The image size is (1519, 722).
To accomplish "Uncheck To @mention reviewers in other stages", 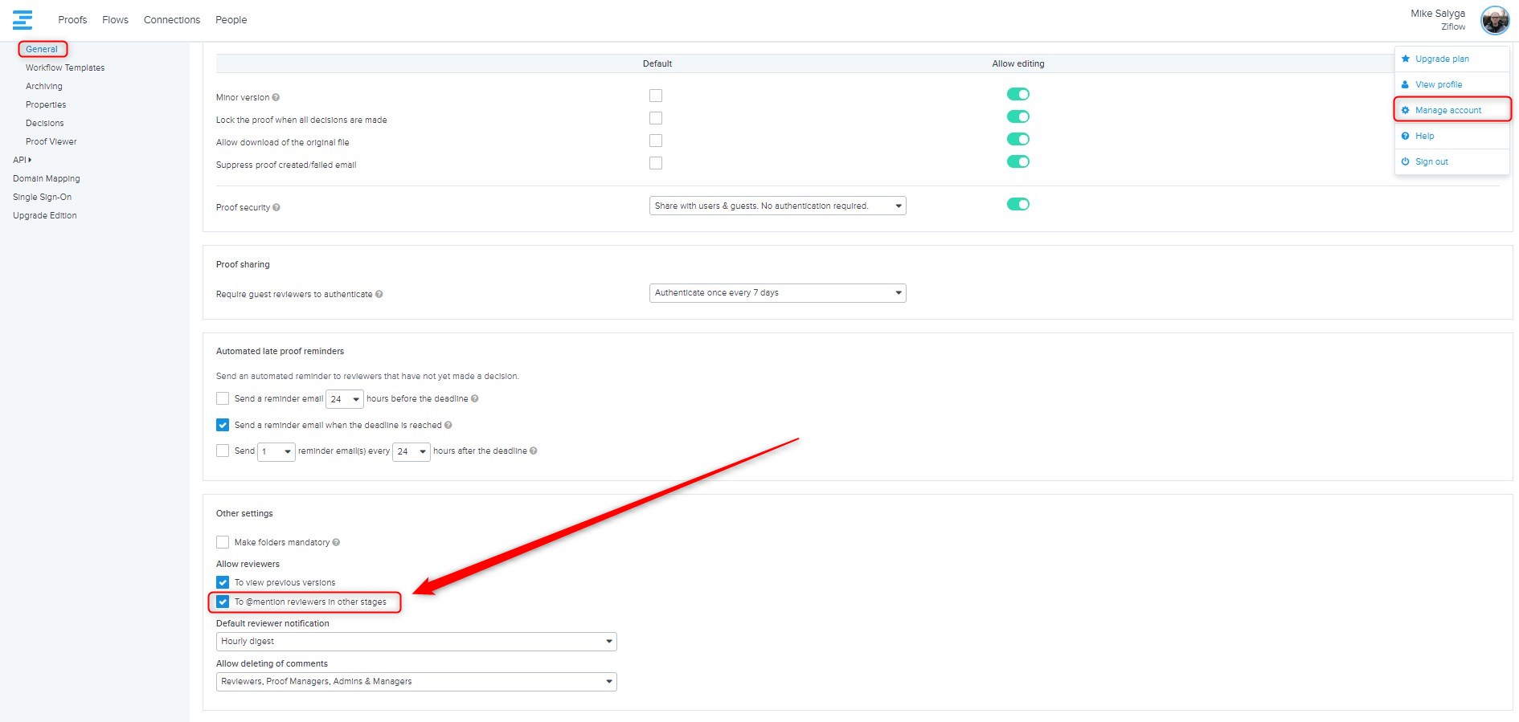I will 223,602.
